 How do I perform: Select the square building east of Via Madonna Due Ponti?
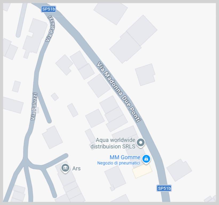coord(145,75)
